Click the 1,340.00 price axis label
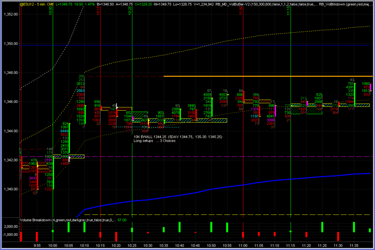This screenshot has width=375, height=250. [x=11, y=189]
